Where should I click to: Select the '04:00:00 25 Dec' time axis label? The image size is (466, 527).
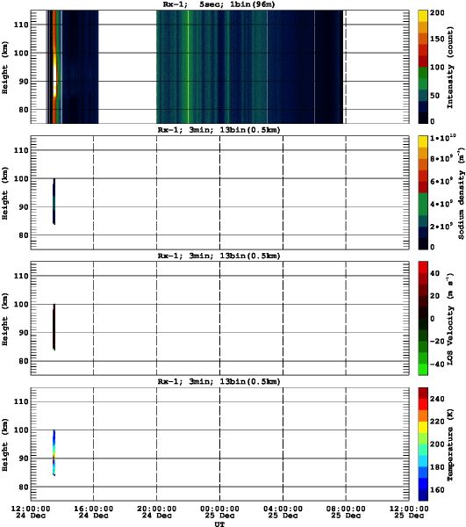(x=283, y=512)
